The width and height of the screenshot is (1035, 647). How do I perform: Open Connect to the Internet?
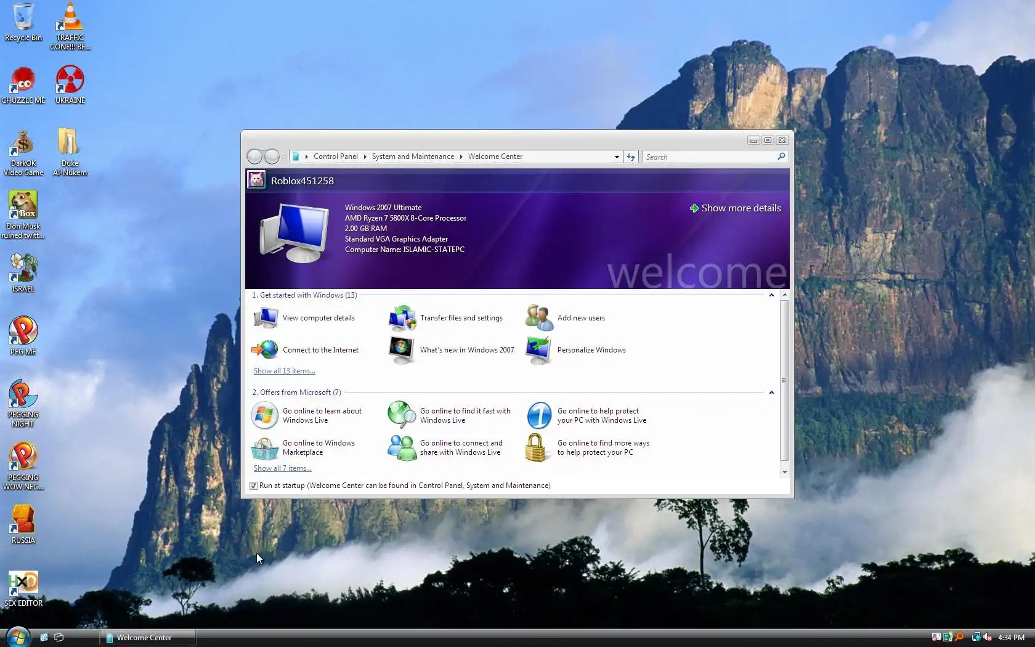306,350
